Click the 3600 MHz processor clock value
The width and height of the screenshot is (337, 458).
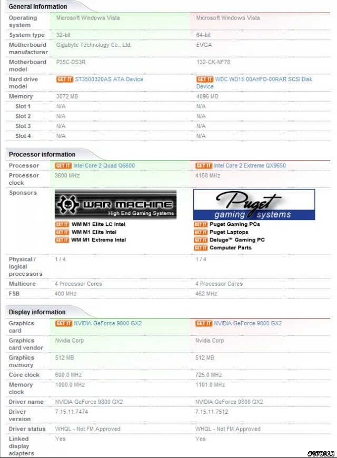pos(67,175)
